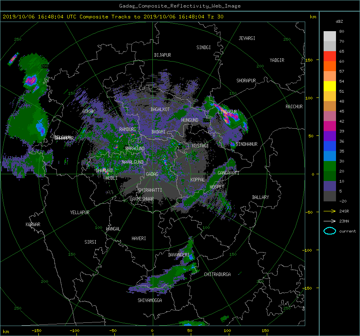The image size is (360, 336).
Task: Click the SHIRAHATTI city label
Action: click(150, 190)
